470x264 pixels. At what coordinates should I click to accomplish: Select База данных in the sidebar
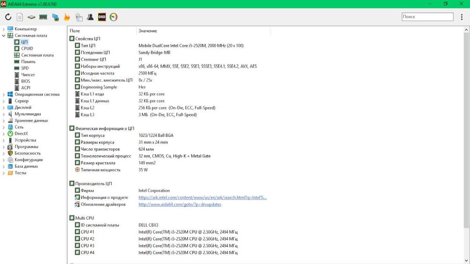pos(26,166)
